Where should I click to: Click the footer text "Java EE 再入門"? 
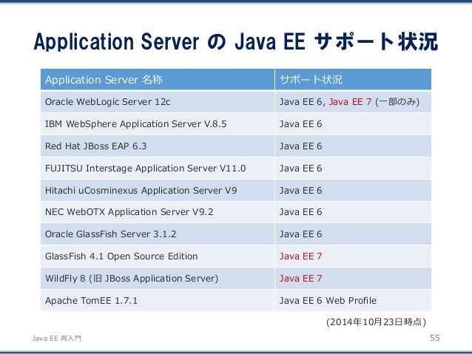coord(57,338)
